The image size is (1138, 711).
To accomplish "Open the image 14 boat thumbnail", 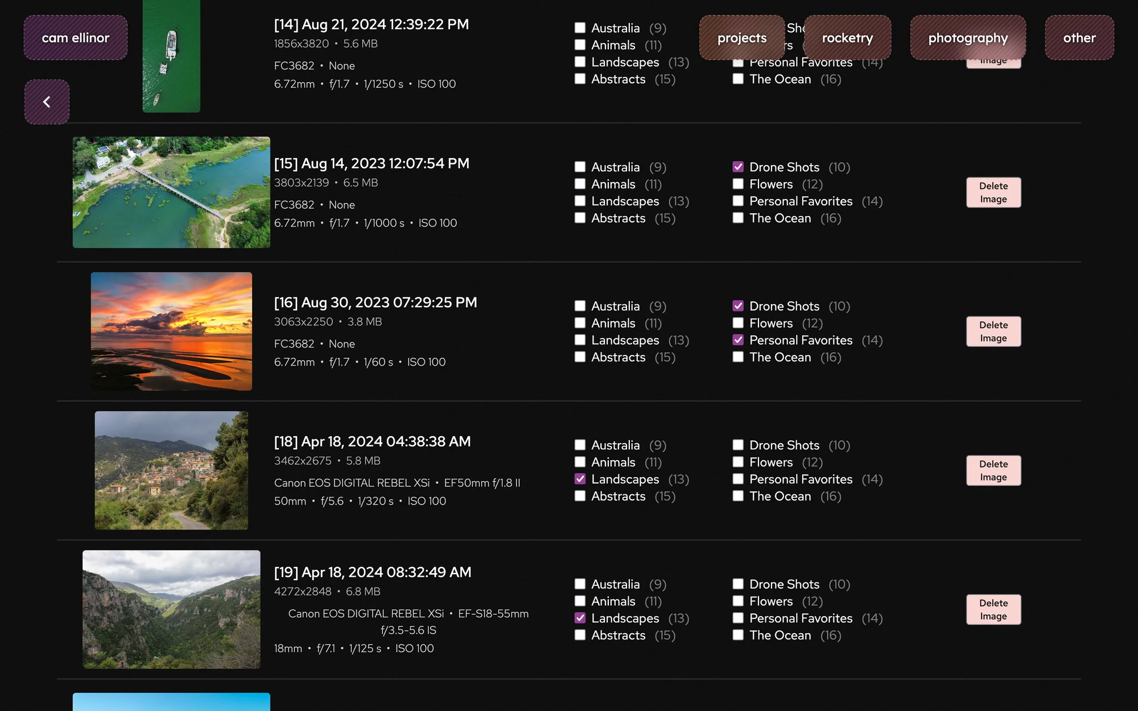I will pos(171,56).
